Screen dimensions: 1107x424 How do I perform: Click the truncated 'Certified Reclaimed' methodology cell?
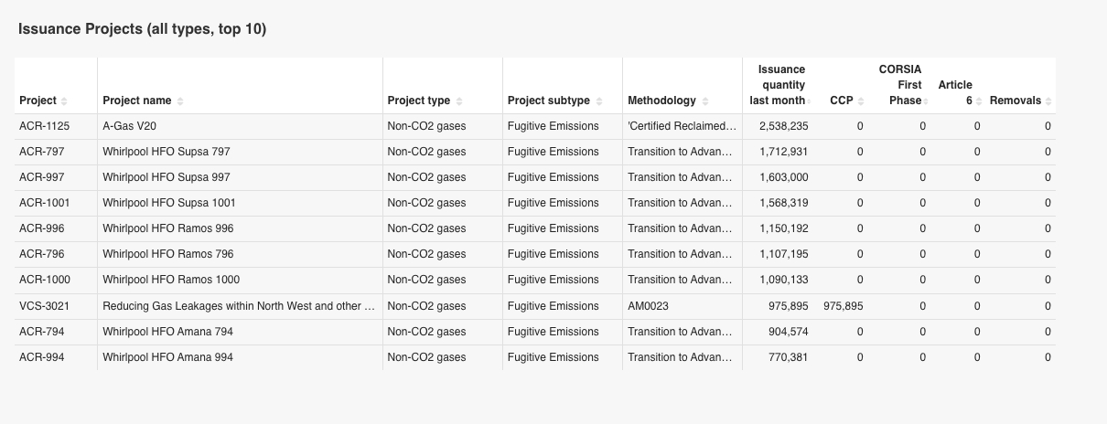(682, 126)
